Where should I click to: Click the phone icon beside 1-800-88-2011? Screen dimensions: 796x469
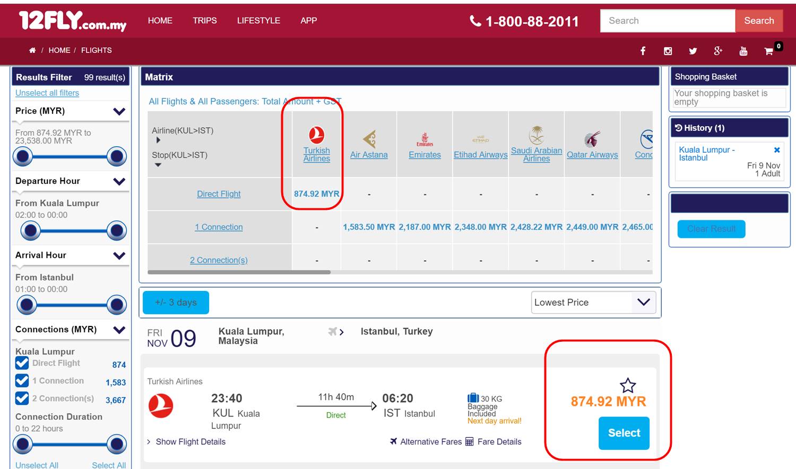[x=475, y=21]
